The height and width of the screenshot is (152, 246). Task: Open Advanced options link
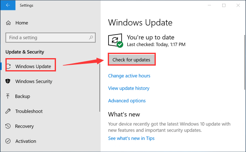(127, 101)
